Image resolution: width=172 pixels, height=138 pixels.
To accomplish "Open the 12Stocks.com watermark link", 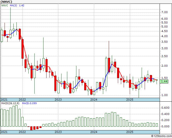I will click(161, 136).
